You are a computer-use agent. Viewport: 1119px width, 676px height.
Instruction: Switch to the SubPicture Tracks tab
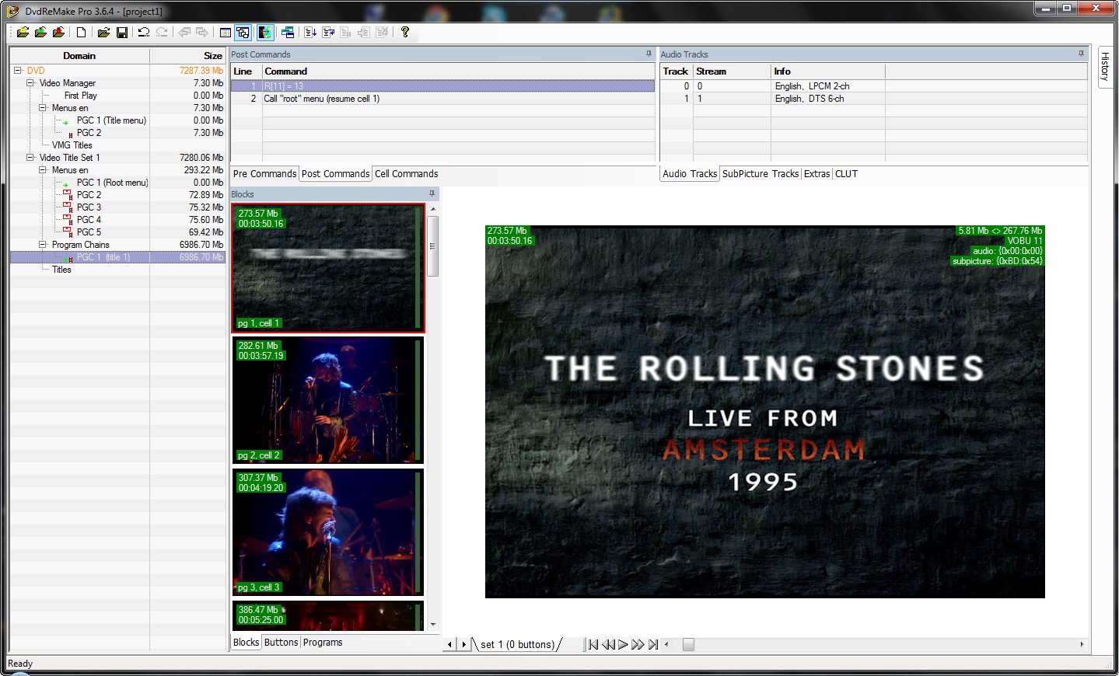(761, 174)
